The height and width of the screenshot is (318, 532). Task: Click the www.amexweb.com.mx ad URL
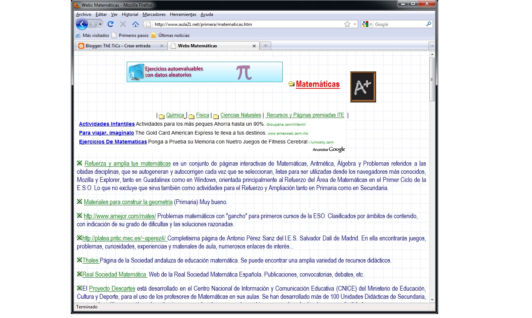[288, 133]
